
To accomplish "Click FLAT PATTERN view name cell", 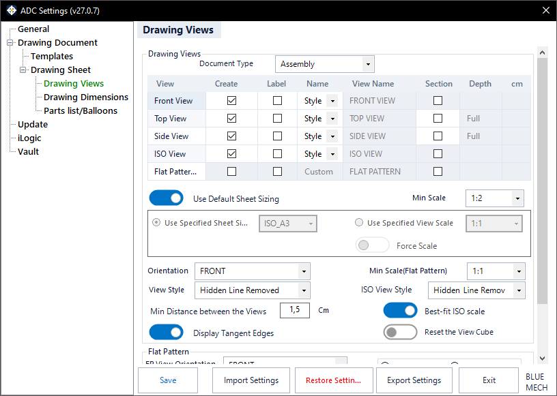I will click(x=380, y=172).
